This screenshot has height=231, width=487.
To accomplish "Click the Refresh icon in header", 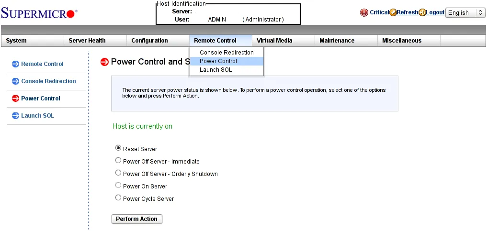I will pos(393,13).
